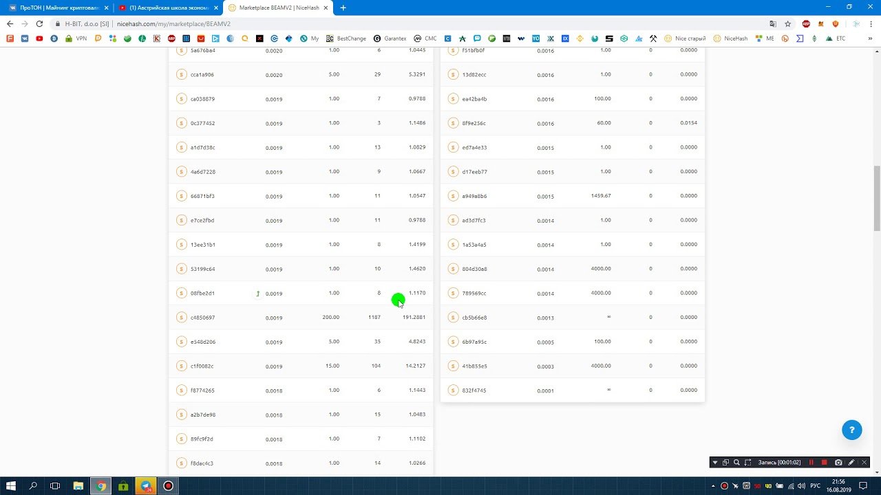
Task: Open the CMC bookmark
Action: coord(425,38)
